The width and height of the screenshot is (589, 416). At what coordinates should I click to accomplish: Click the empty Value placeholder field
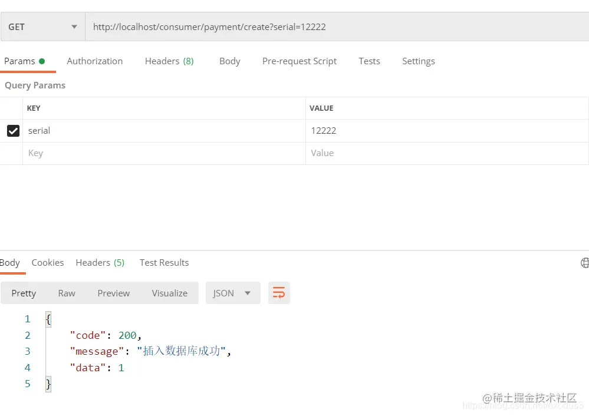point(447,153)
